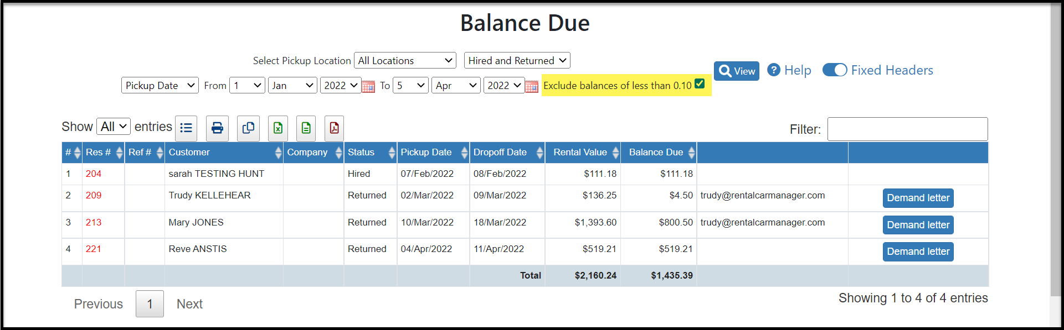
Task: Send Demand letter for Mary JONES
Action: 918,225
